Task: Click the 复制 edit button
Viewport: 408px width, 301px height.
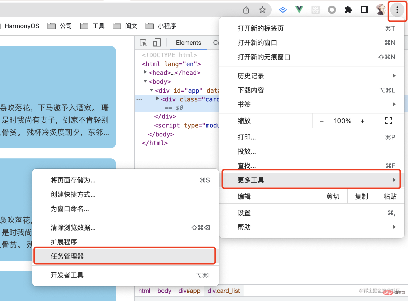Action: 362,196
